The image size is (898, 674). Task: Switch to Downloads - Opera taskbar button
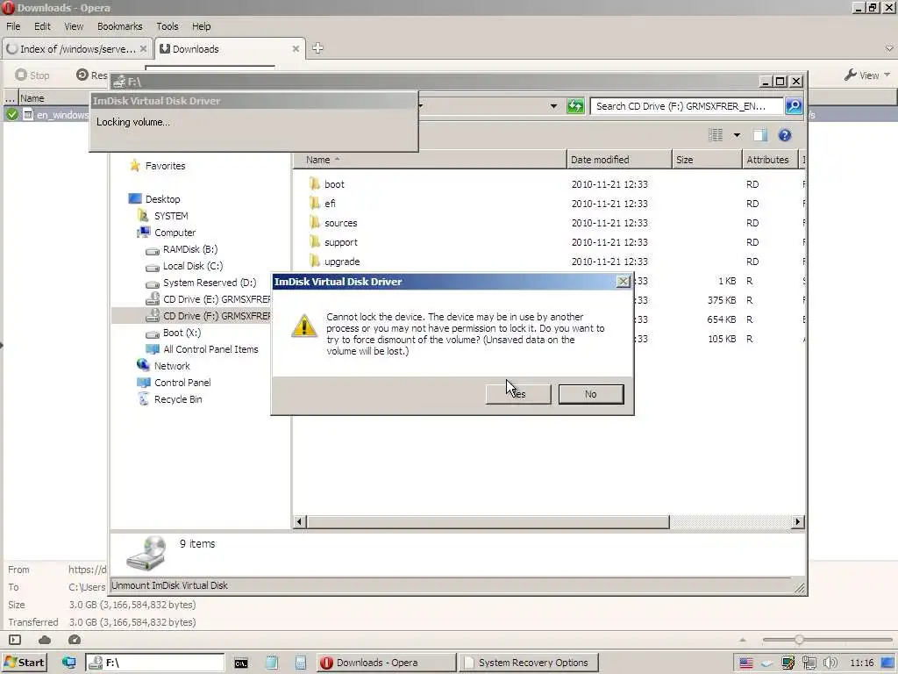tap(386, 663)
